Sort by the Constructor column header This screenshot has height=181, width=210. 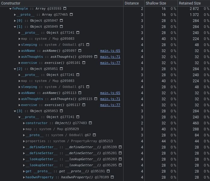pos(61,3)
